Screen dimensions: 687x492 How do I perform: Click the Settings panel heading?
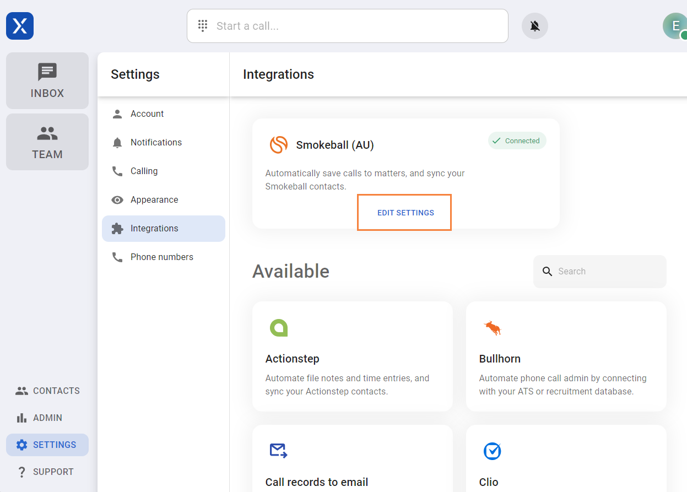click(x=135, y=74)
